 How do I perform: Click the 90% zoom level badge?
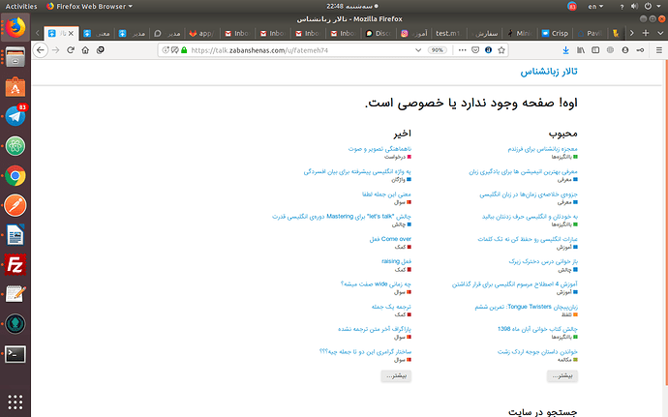437,50
